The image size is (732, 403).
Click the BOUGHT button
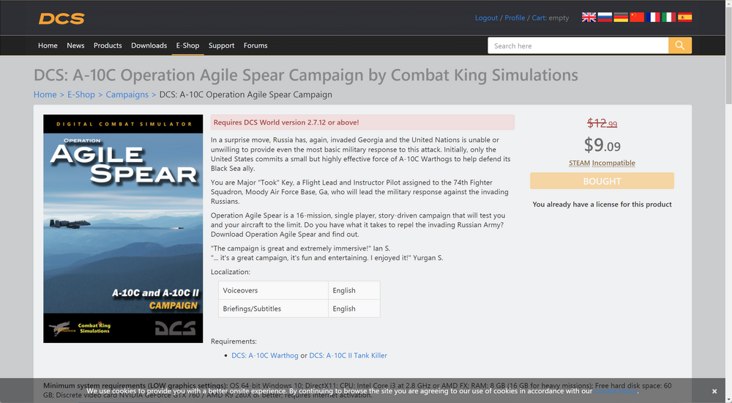(602, 181)
